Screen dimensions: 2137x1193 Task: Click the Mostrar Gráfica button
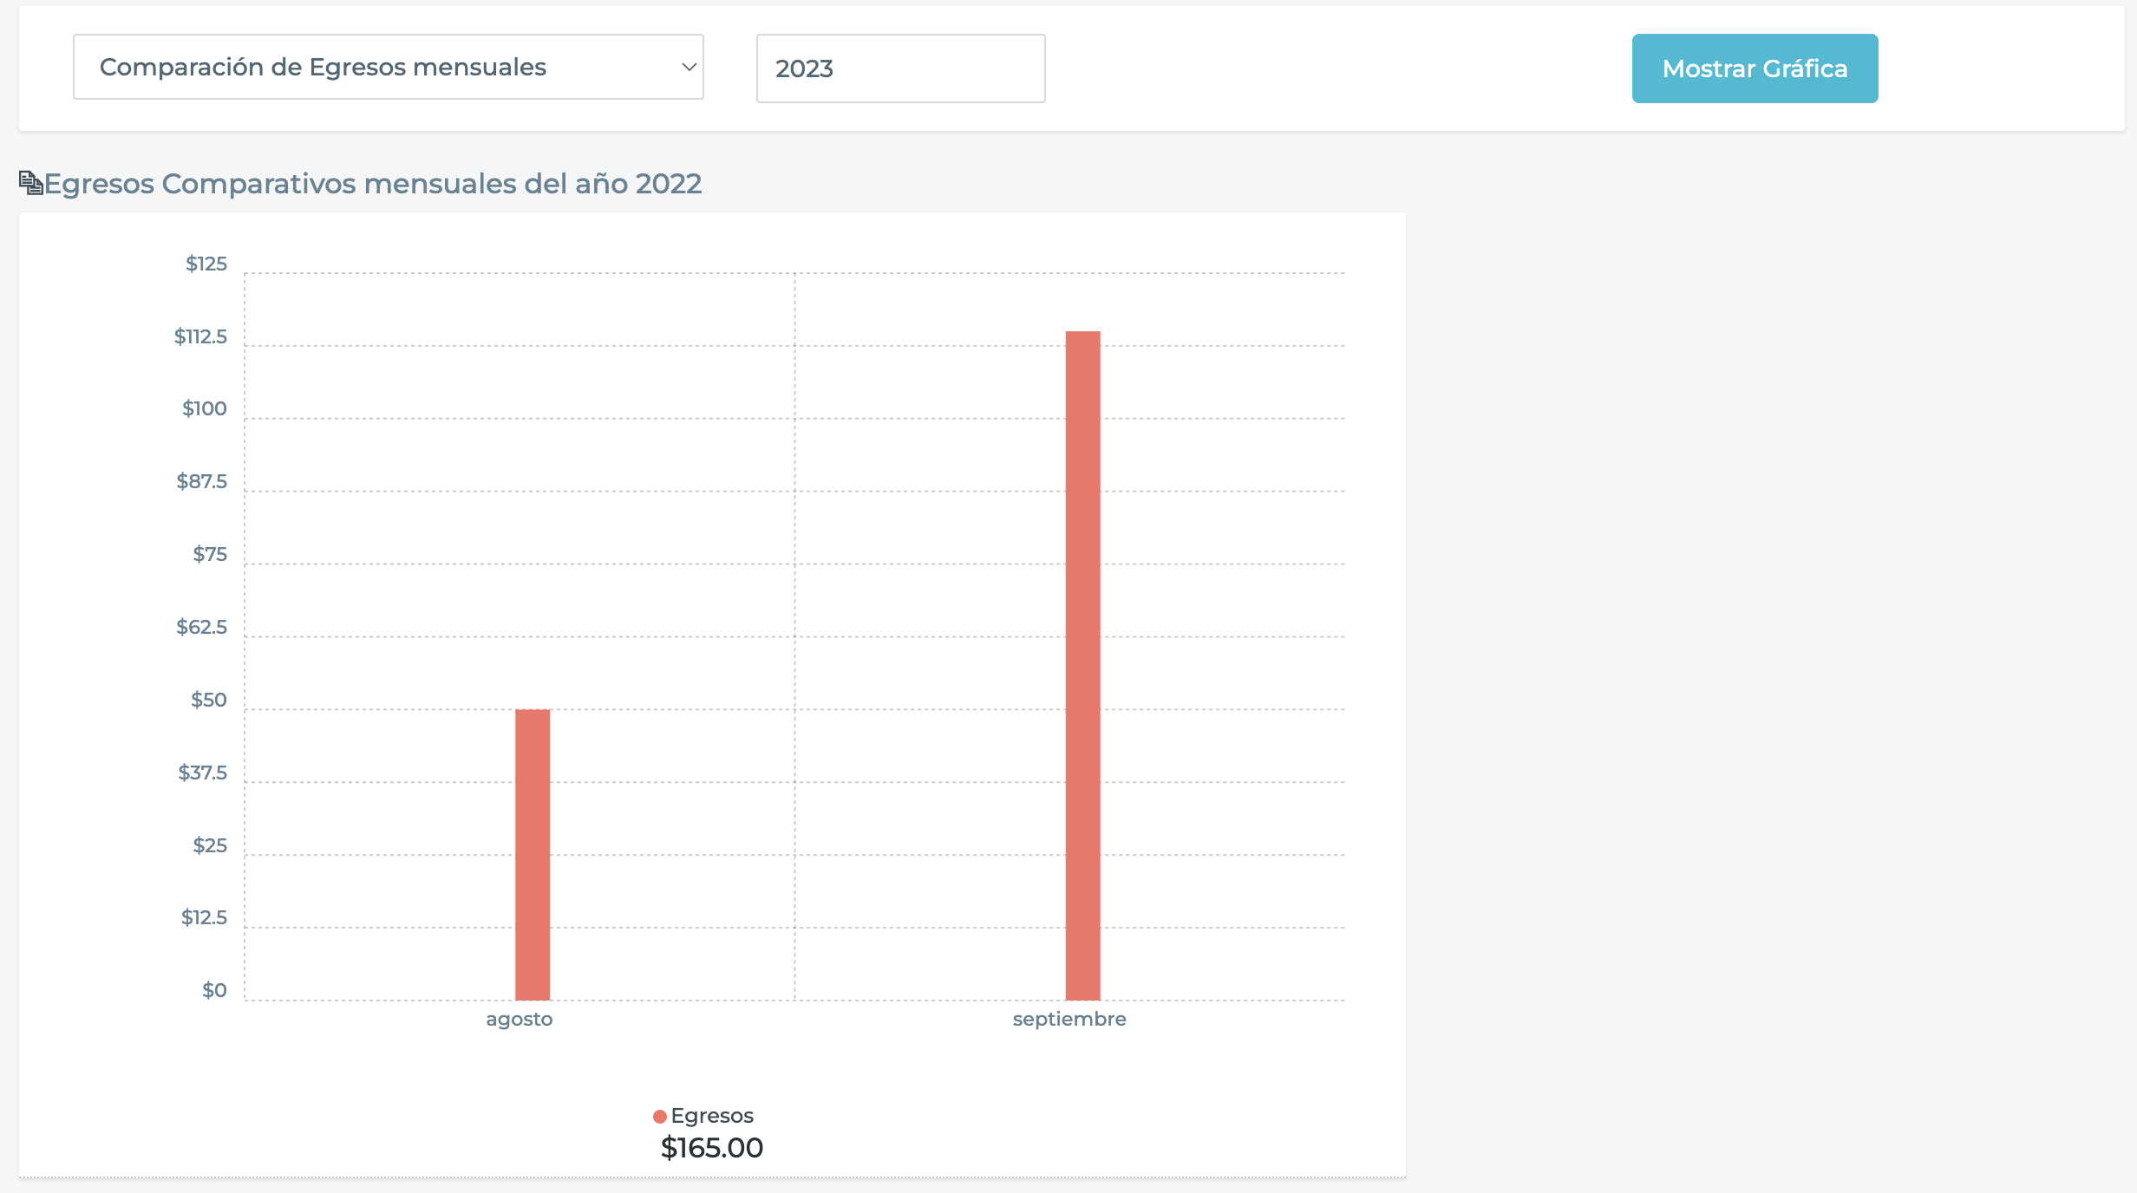(1755, 68)
